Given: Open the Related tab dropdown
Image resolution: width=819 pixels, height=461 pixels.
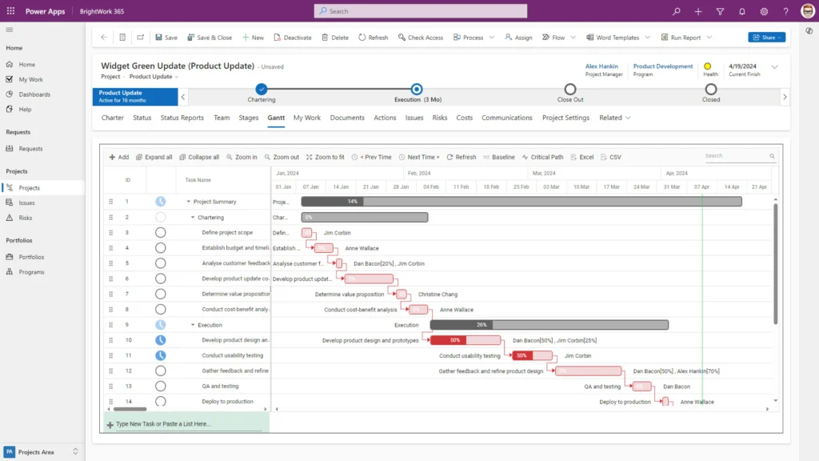Looking at the screenshot, I should (x=613, y=118).
